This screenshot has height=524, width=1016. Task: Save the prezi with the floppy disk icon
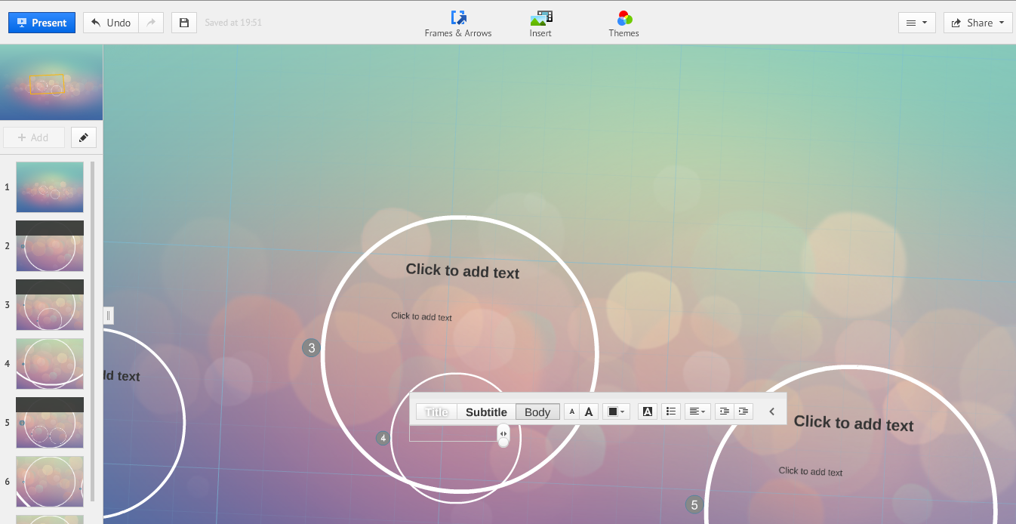(x=184, y=23)
